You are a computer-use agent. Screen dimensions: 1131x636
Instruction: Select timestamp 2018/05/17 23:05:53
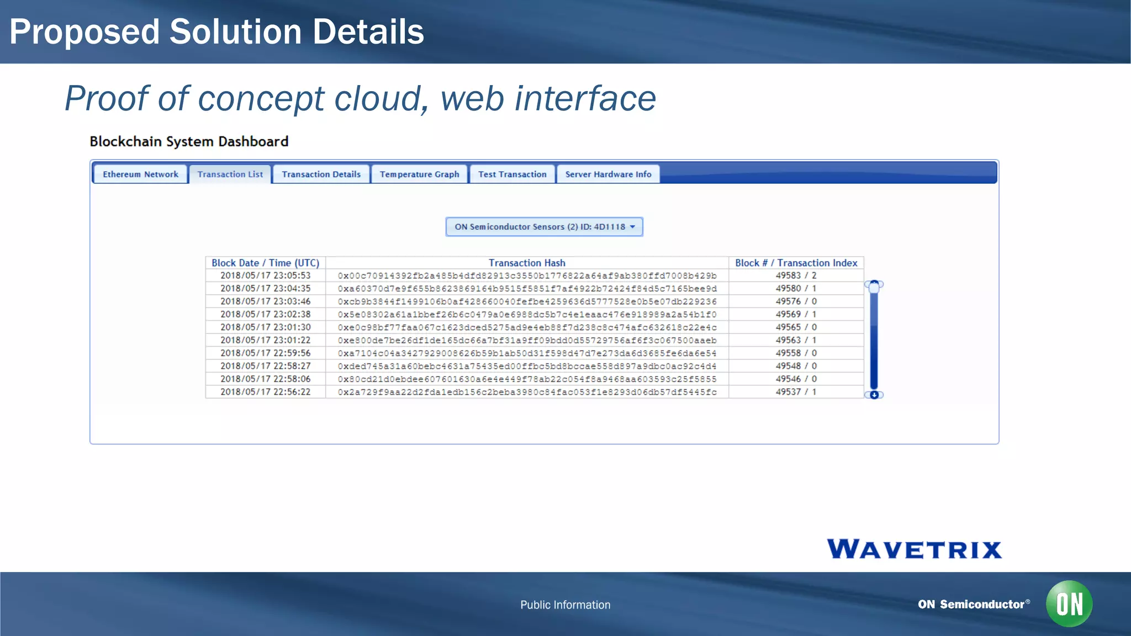(x=266, y=275)
